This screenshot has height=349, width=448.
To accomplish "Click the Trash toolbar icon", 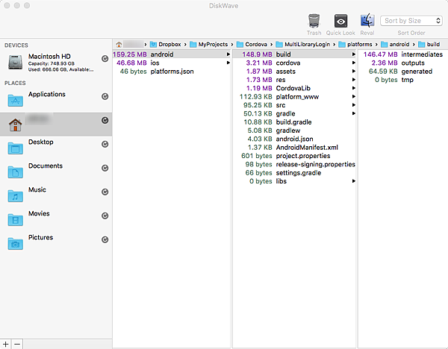I will (314, 21).
